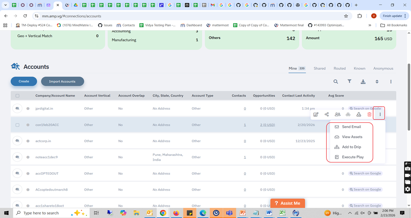The image size is (411, 218).
Task: Switch to the Shared tab
Action: (319, 68)
